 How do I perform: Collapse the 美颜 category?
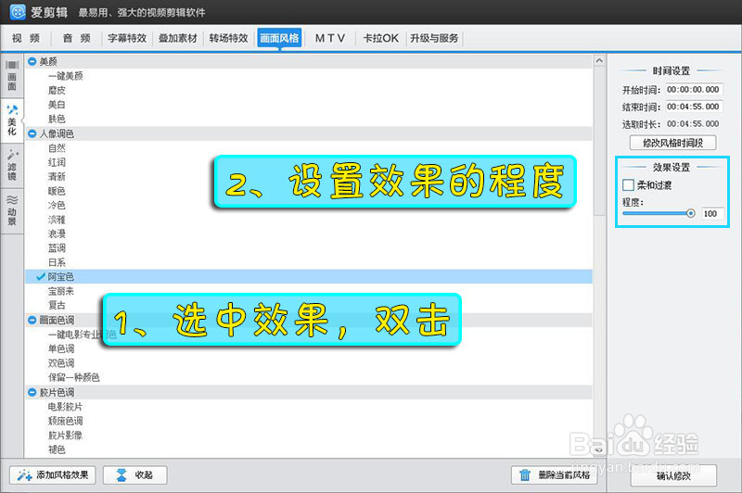pyautogui.click(x=32, y=61)
